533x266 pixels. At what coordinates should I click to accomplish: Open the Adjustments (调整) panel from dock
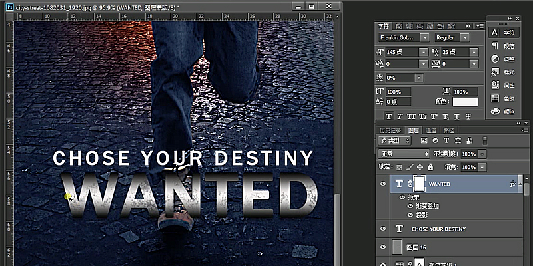click(x=504, y=59)
